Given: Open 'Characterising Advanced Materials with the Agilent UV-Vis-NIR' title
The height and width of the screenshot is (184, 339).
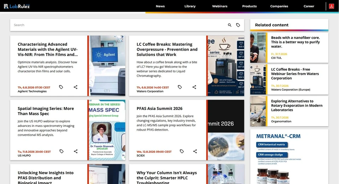Looking at the screenshot, I should click(48, 49).
